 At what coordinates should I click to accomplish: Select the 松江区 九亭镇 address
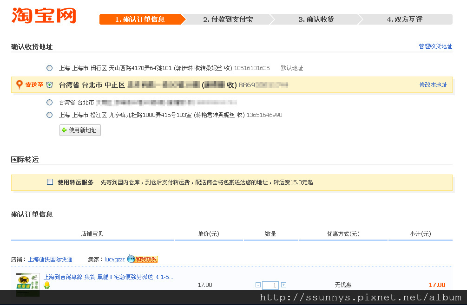(x=50, y=115)
